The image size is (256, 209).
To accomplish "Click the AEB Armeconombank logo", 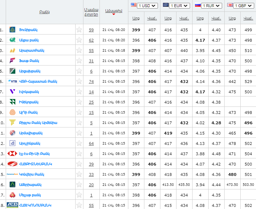I will [12, 205].
